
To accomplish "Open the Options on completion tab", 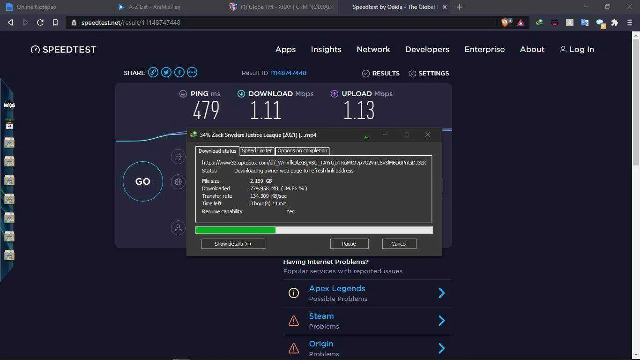I will [302, 150].
